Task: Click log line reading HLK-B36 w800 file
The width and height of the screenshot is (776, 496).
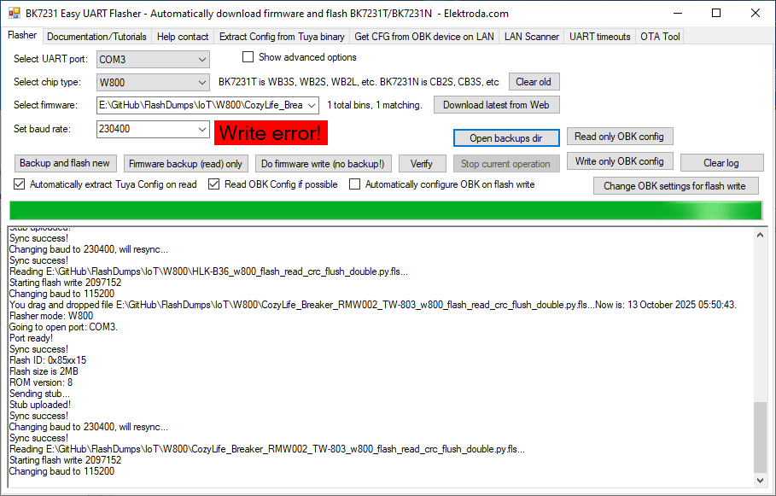Action: coord(209,271)
